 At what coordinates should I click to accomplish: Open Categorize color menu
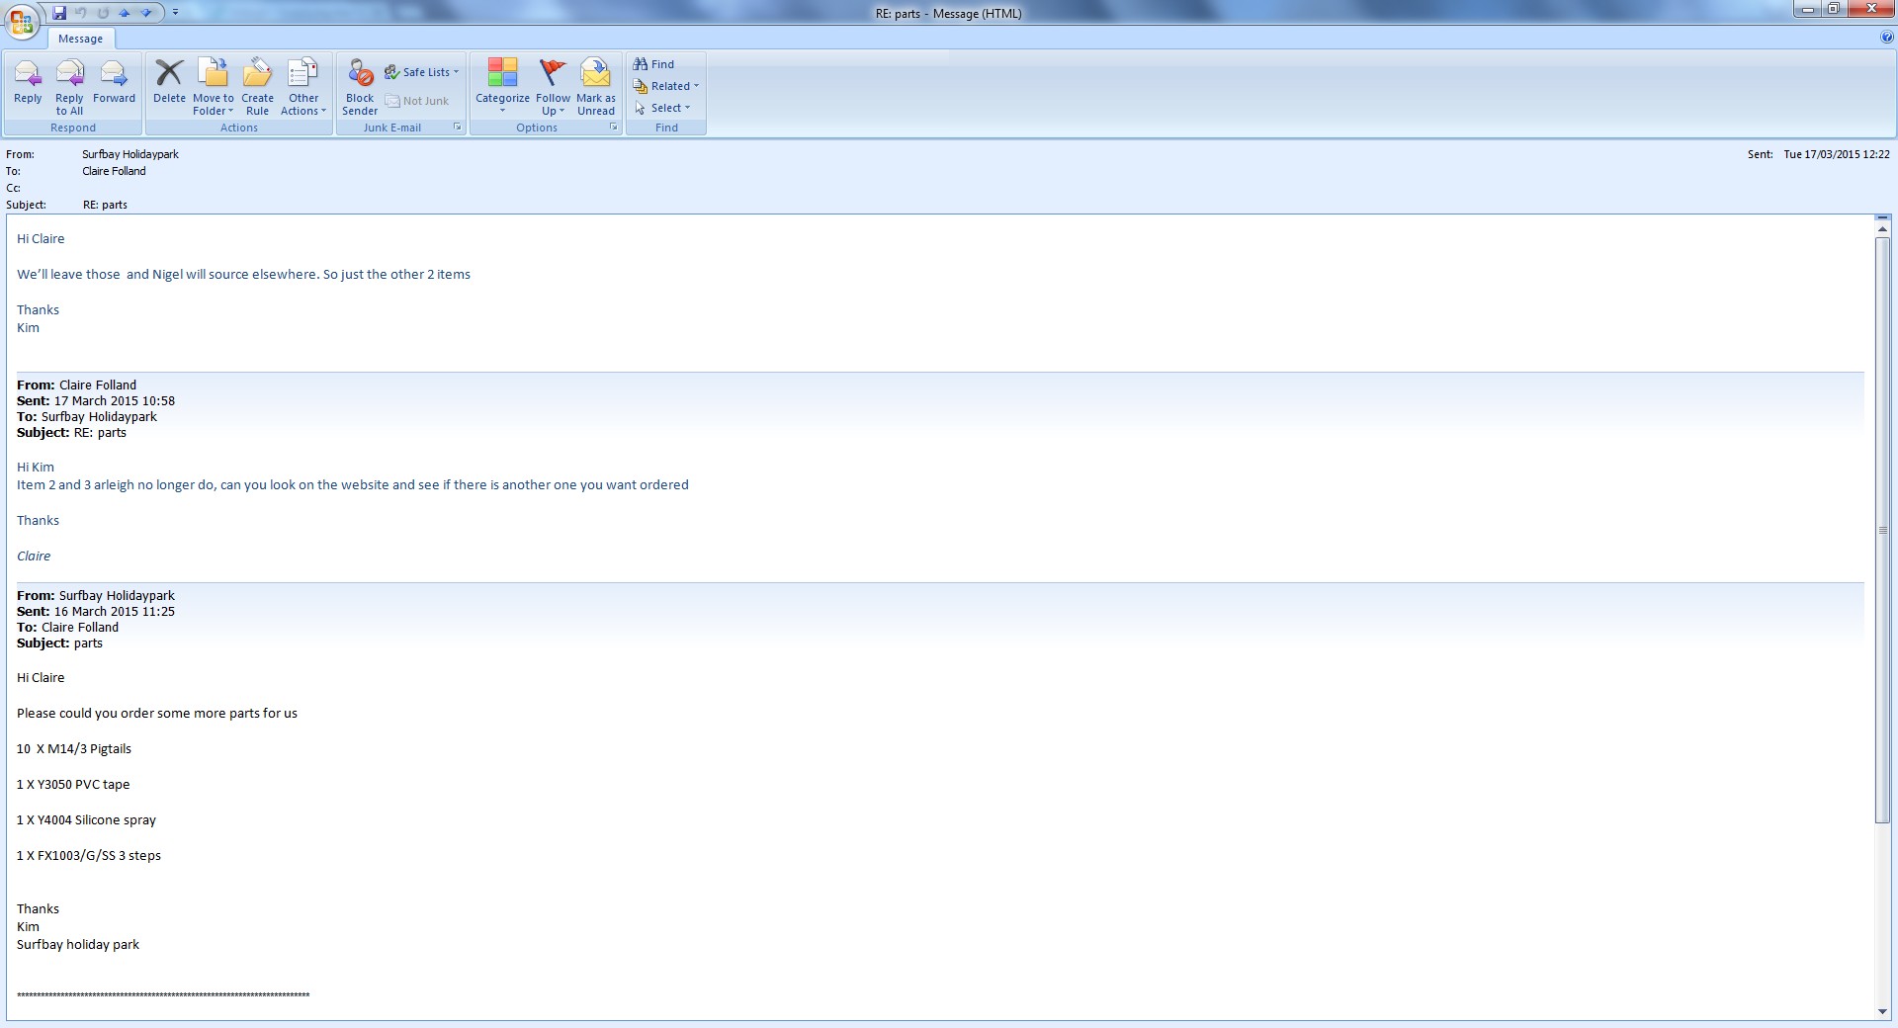(502, 86)
